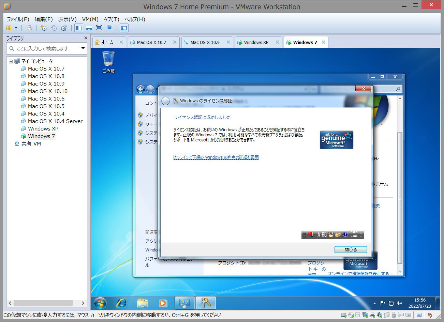Click the Action Center flag tray icon
The width and height of the screenshot is (444, 322).
coord(383,303)
